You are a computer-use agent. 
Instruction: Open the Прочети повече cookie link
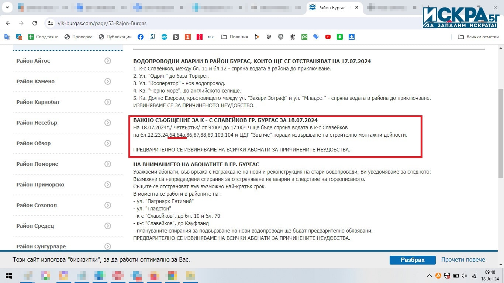463,260
